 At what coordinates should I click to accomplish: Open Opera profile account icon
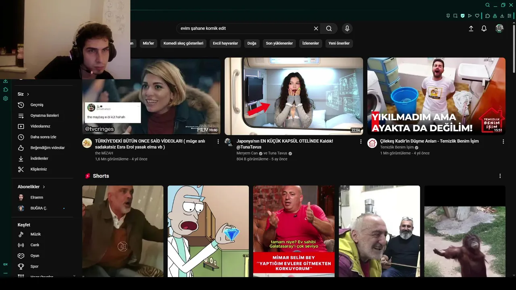click(x=495, y=16)
